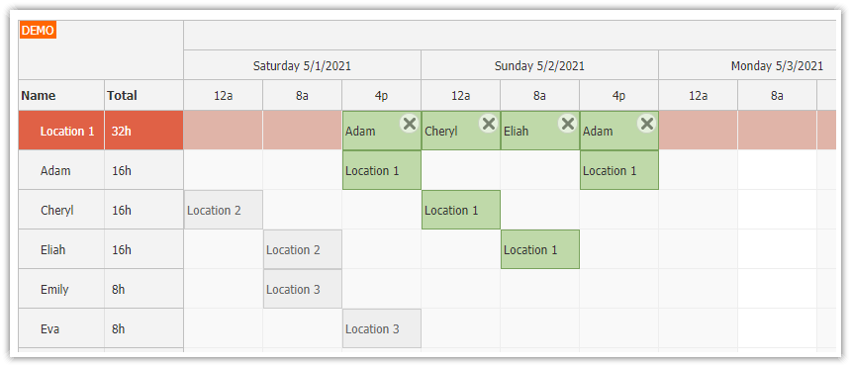The image size is (851, 367).
Task: Remove Adam's Sunday 4p shift via X icon
Action: click(647, 124)
